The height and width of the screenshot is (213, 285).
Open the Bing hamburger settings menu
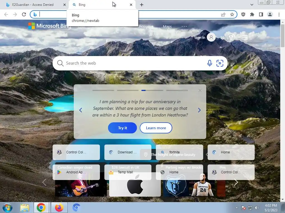(245, 37)
